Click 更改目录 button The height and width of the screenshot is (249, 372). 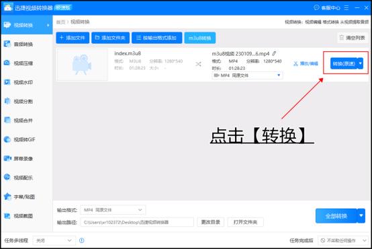tap(210, 222)
